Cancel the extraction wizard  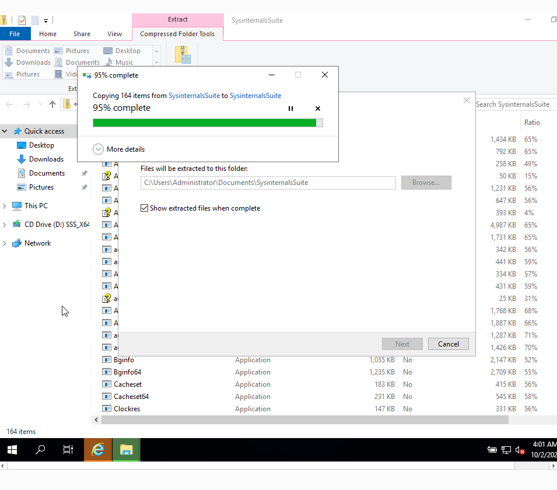[449, 344]
